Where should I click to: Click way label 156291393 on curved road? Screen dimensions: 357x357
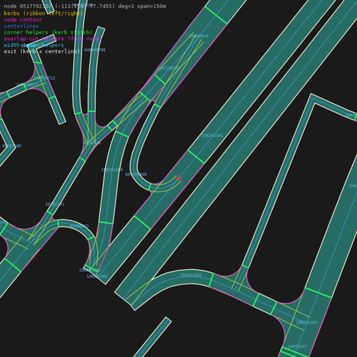click(191, 276)
